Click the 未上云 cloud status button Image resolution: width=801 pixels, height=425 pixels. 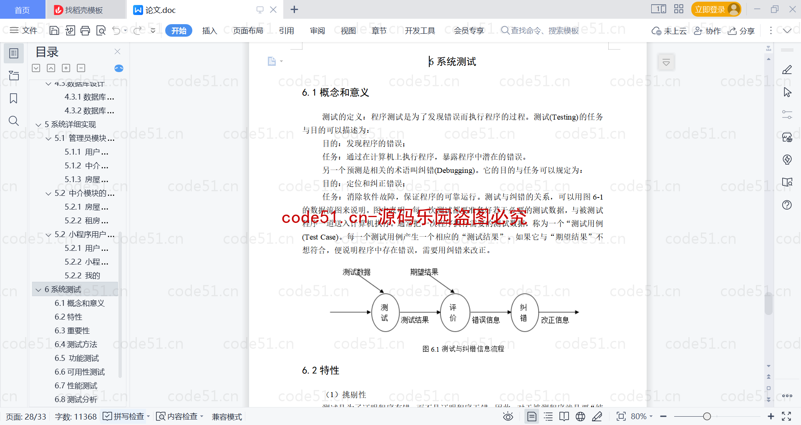[x=669, y=30]
